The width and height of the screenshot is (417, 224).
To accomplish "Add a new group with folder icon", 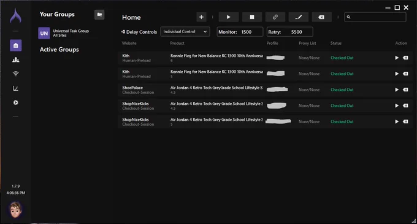I will pyautogui.click(x=99, y=15).
